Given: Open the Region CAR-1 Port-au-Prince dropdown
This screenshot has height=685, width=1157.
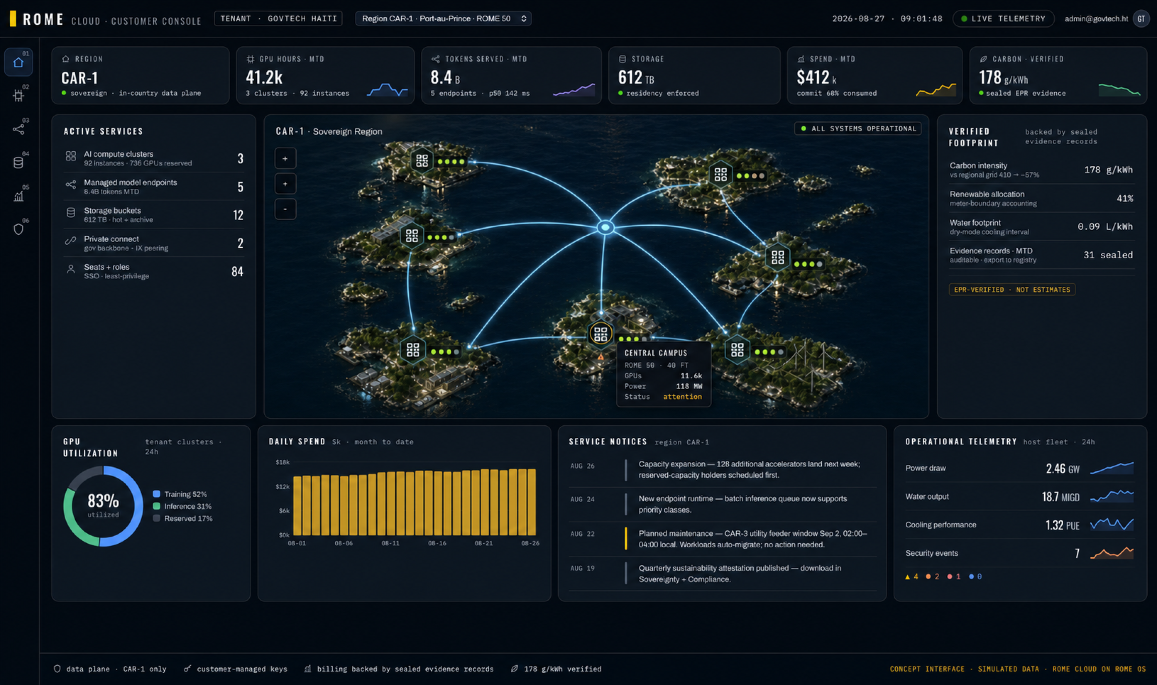Looking at the screenshot, I should click(x=443, y=19).
